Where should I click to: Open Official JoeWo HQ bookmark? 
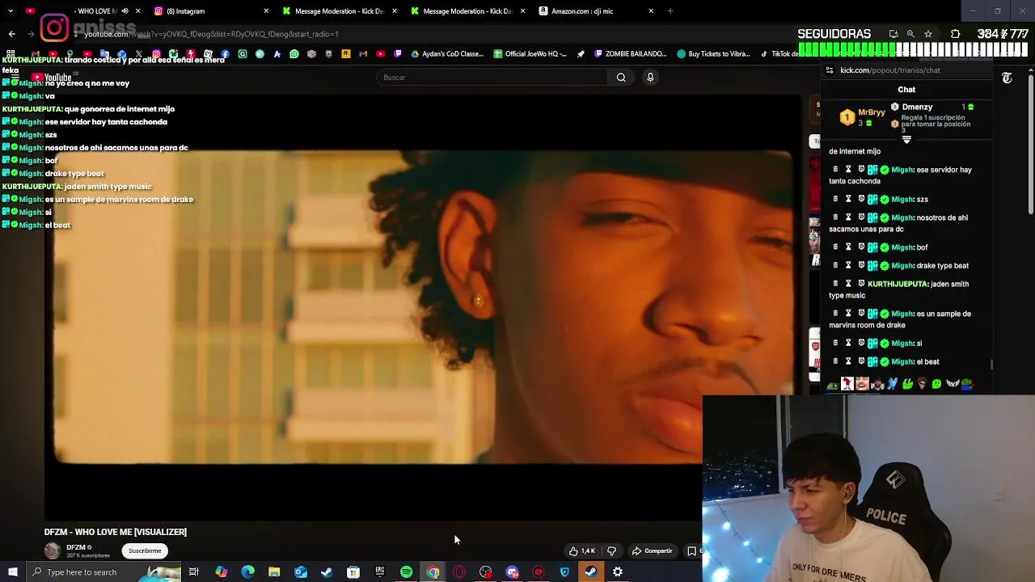click(x=530, y=54)
